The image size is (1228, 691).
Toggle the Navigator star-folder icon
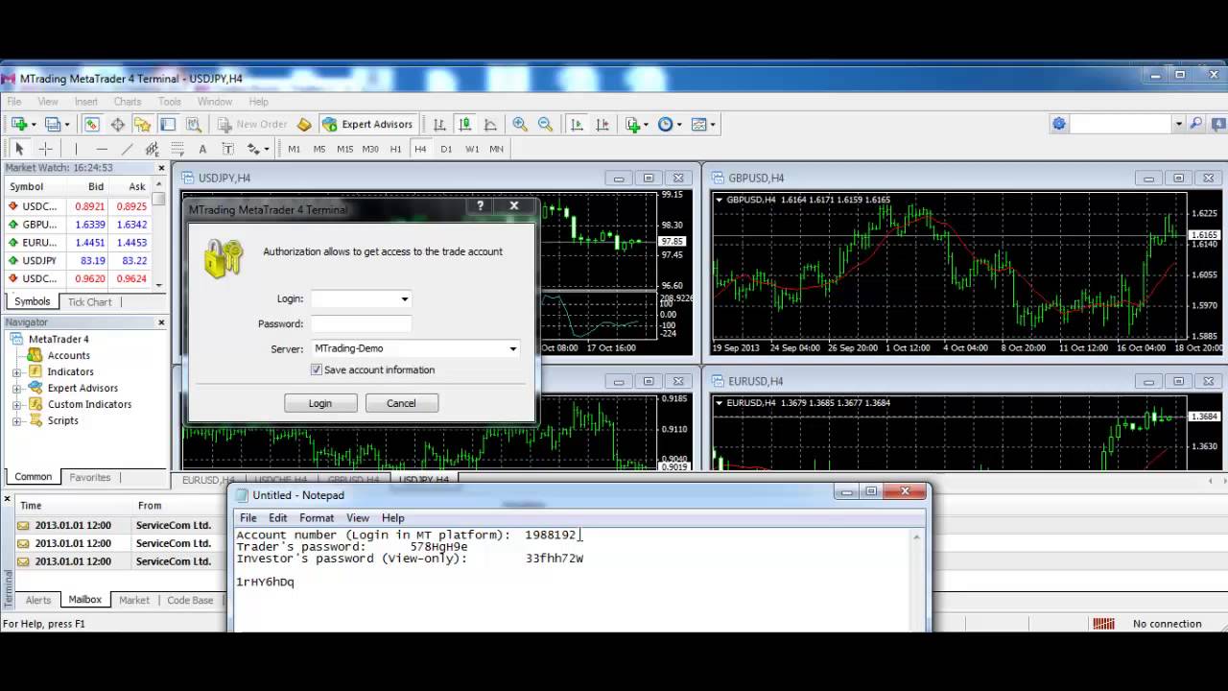pyautogui.click(x=142, y=124)
